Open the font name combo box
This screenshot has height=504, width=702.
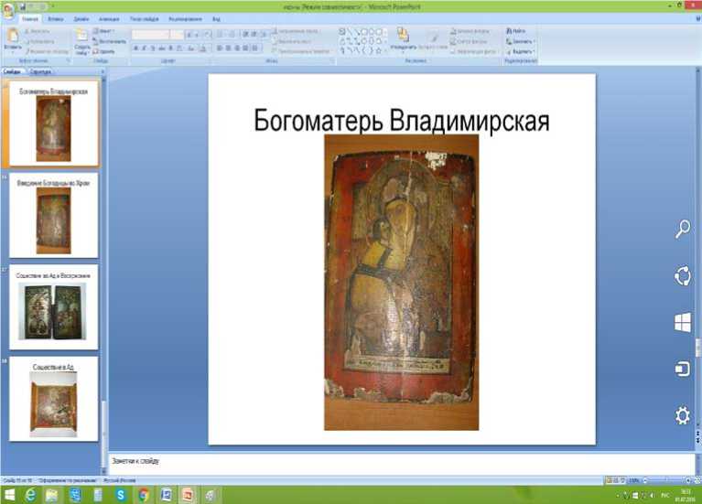point(150,35)
